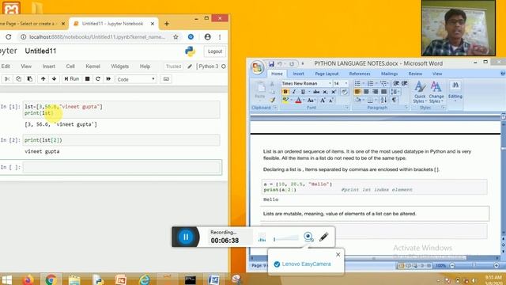This screenshot has height=285, width=506.
Task: Open Word Mailings tab
Action: tap(389, 74)
